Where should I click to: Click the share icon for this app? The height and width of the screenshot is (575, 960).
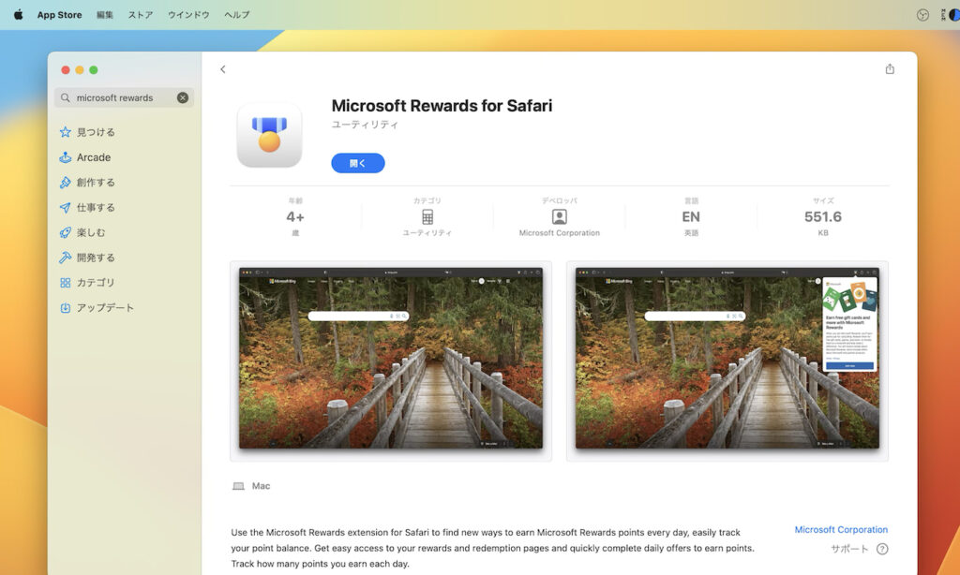coord(889,69)
